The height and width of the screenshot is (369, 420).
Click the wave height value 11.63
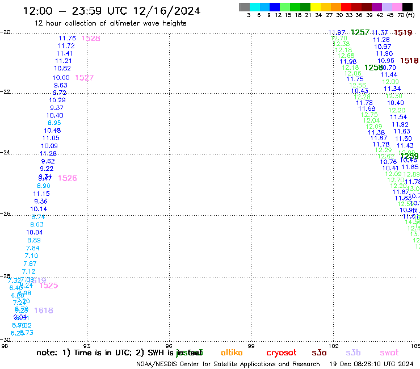click(402, 131)
